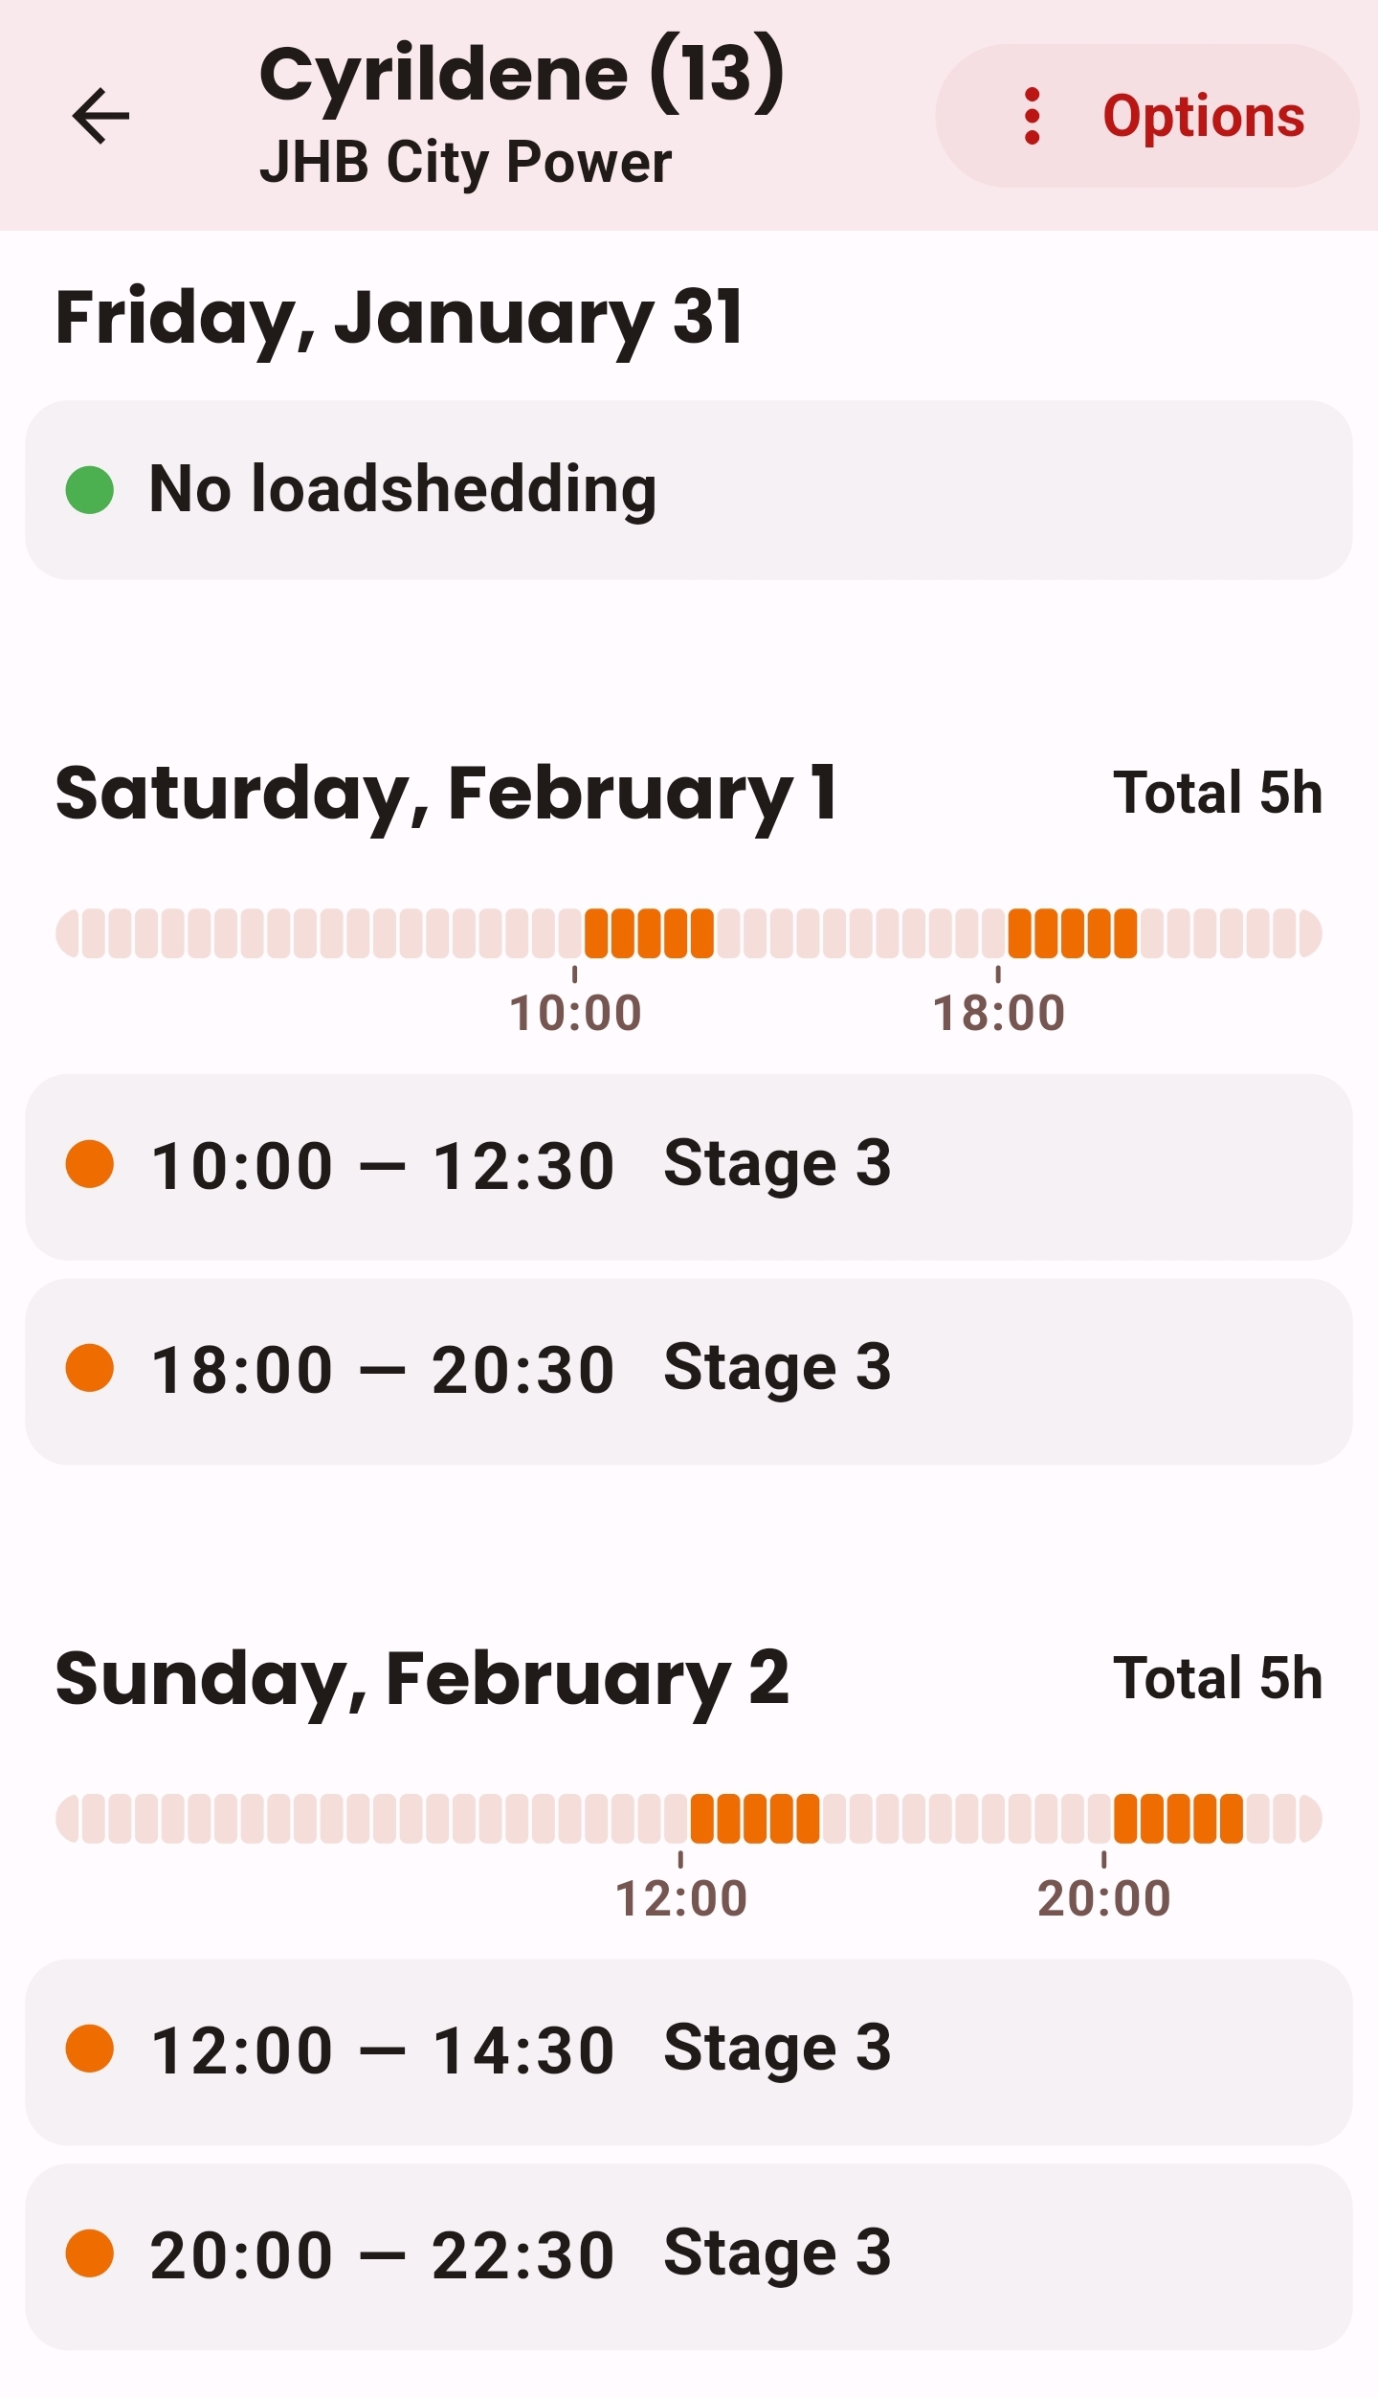Tap the orange dot beside 12:00 – 14:30
This screenshot has height=2398, width=1378.
pos(90,2050)
